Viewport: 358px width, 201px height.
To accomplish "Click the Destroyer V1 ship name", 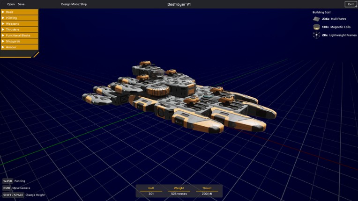I will 179,4.
